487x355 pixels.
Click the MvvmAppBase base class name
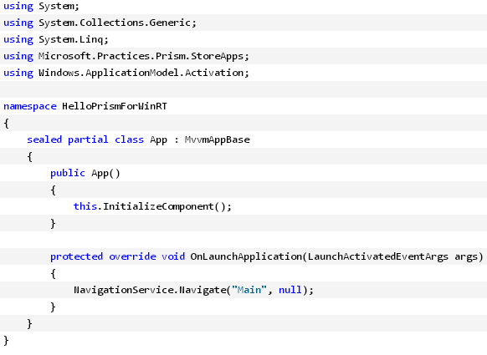click(x=217, y=139)
